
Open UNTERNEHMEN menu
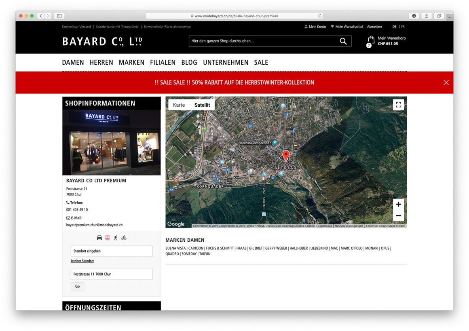pyautogui.click(x=226, y=63)
